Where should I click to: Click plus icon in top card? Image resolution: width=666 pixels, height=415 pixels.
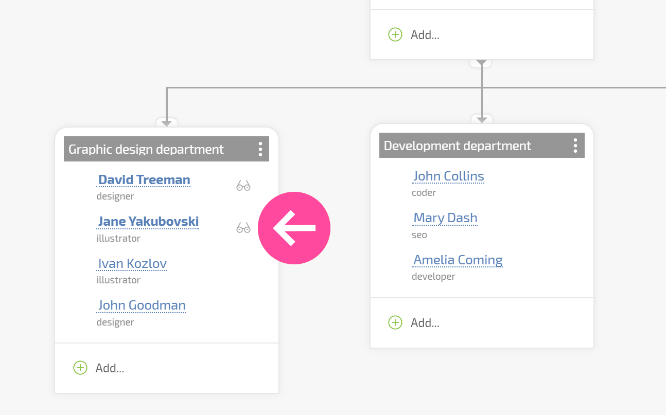click(395, 34)
